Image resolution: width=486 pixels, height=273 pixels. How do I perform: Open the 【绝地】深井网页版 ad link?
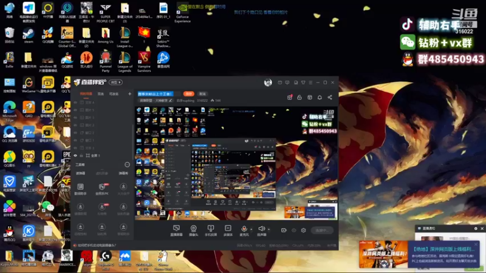[443, 249]
